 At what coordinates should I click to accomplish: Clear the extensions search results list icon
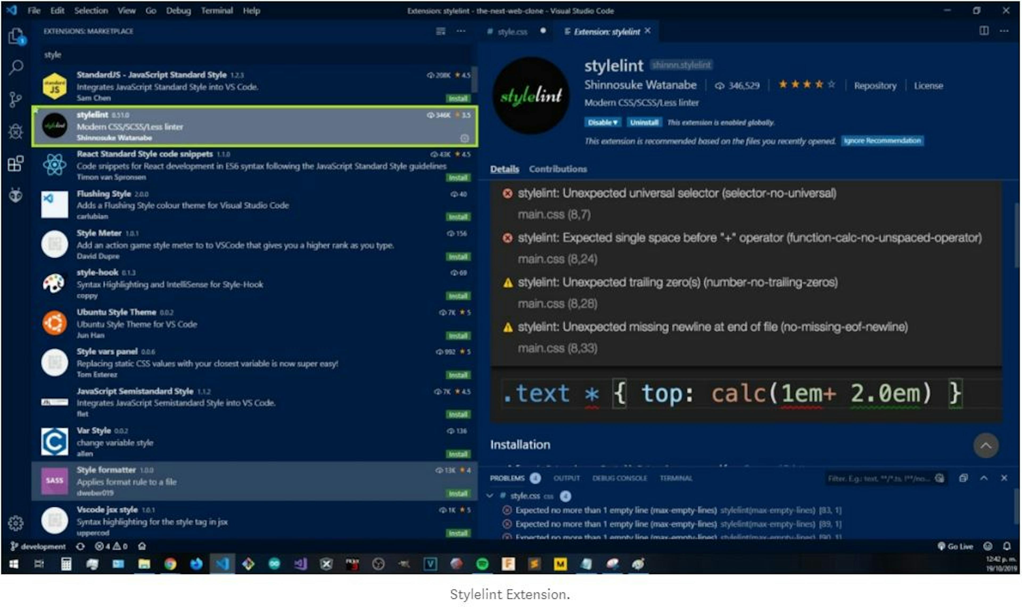click(441, 31)
